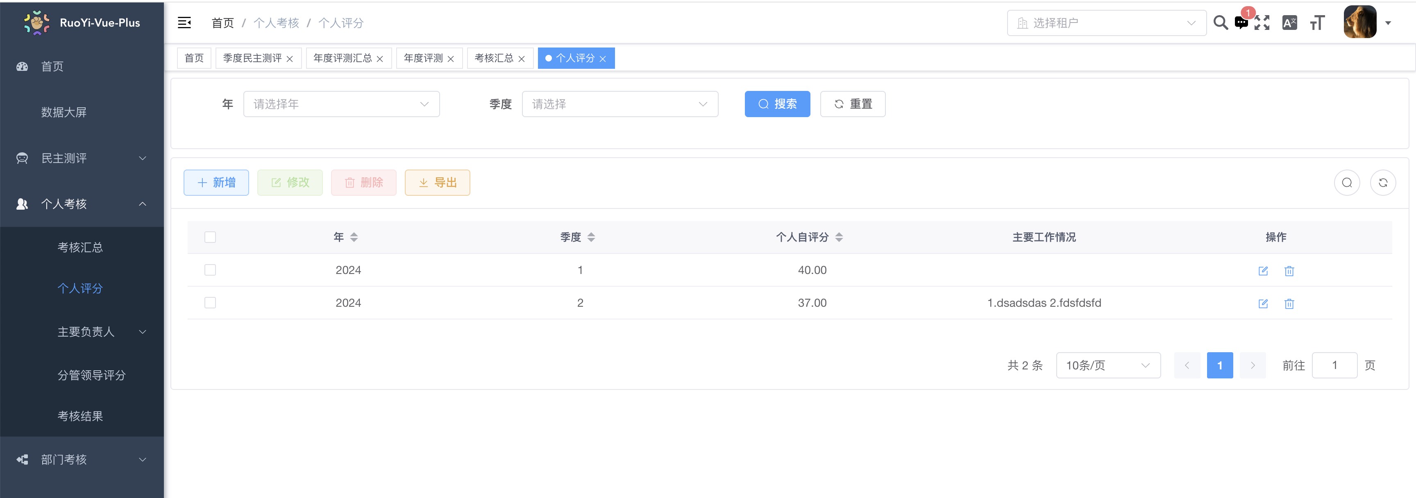1416x498 pixels.
Task: Click the 前往 page number input
Action: [x=1334, y=366]
